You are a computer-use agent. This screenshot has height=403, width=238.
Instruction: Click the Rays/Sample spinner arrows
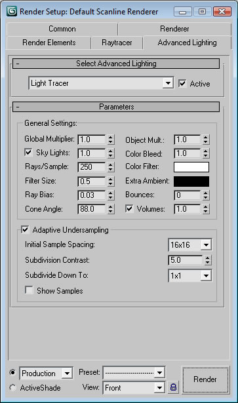pyautogui.click(x=111, y=167)
